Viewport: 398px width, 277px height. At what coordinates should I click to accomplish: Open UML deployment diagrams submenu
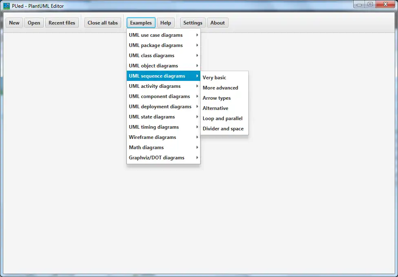point(164,107)
